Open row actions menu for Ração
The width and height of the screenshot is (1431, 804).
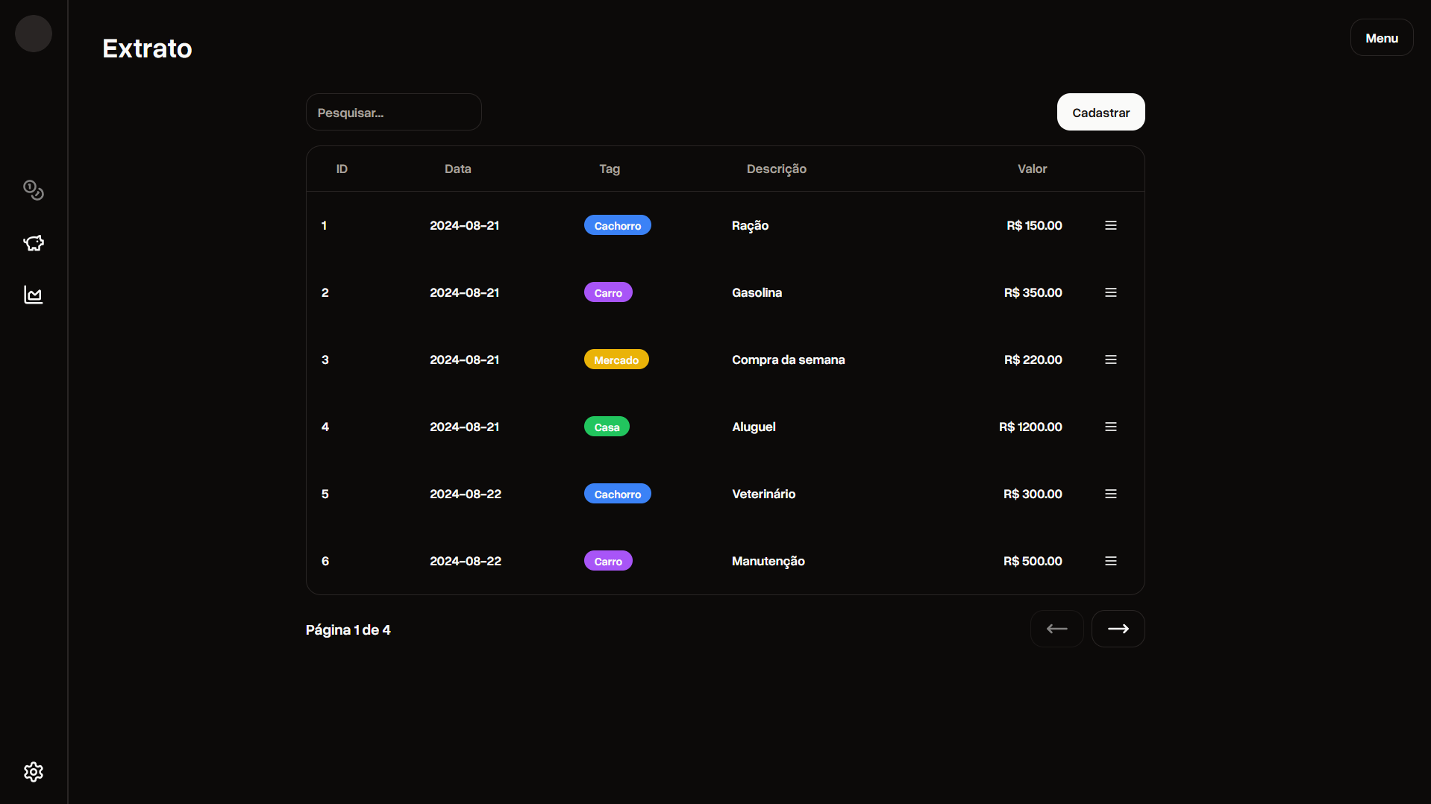pyautogui.click(x=1111, y=225)
